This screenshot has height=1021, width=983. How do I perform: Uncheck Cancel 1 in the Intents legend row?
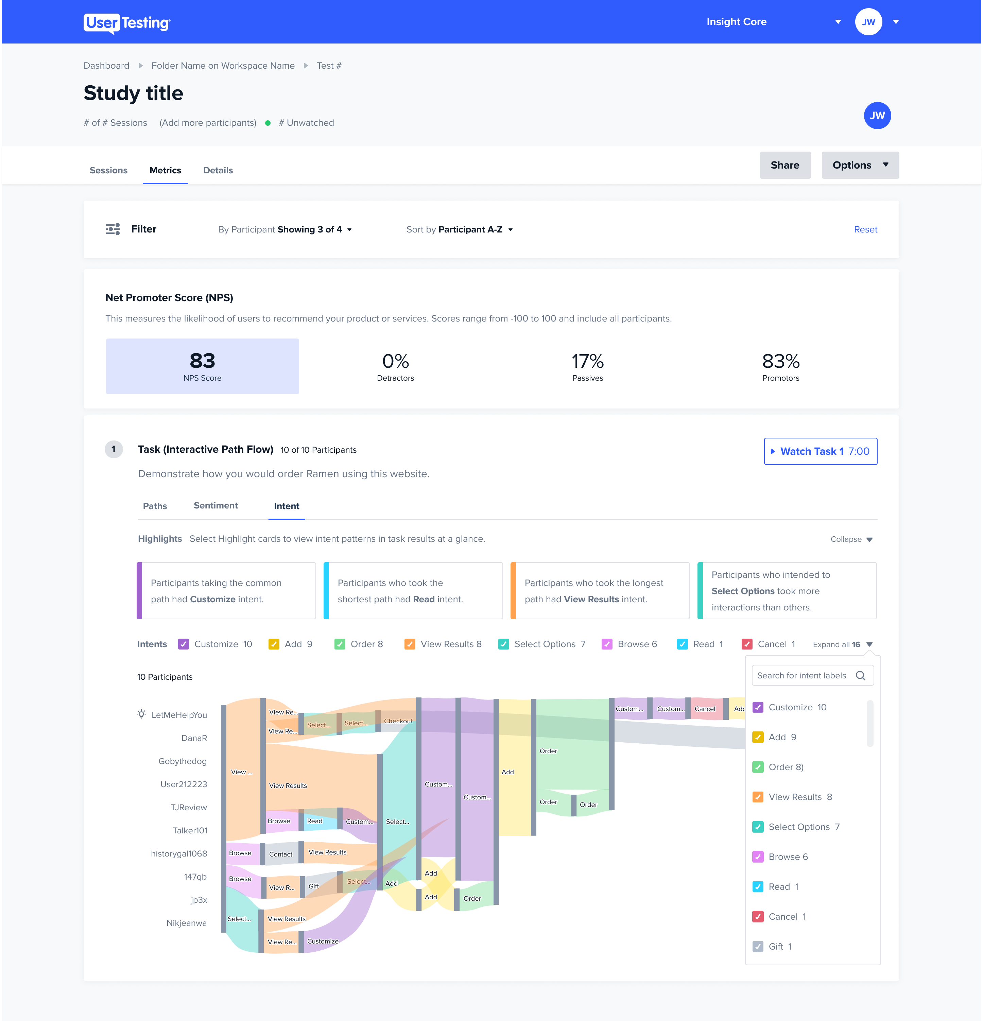pyautogui.click(x=747, y=644)
